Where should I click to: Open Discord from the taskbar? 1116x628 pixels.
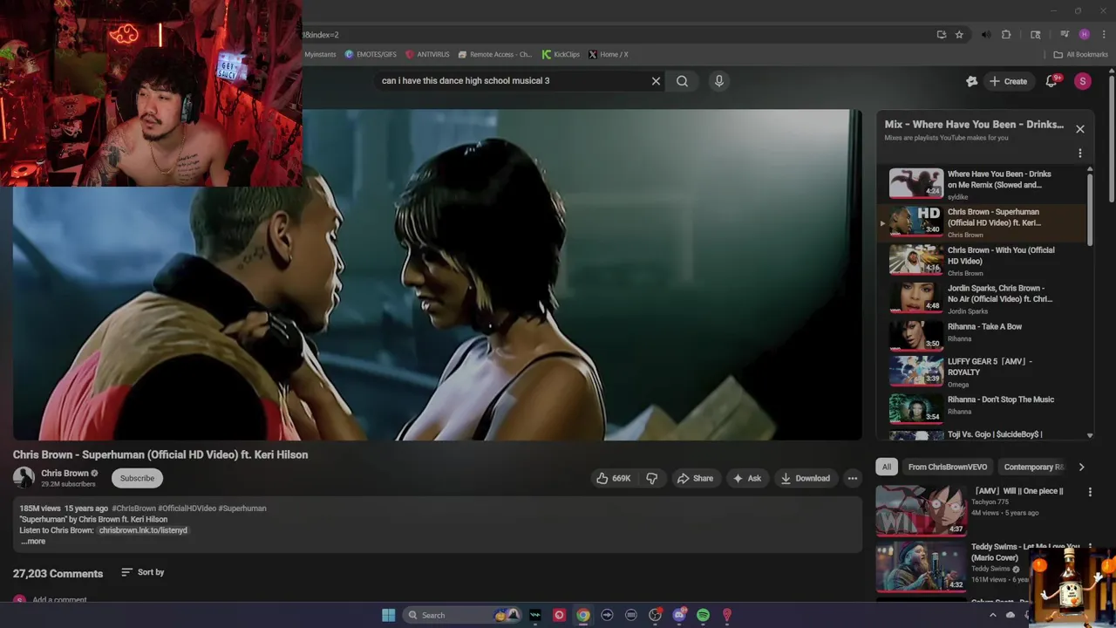pos(679,615)
